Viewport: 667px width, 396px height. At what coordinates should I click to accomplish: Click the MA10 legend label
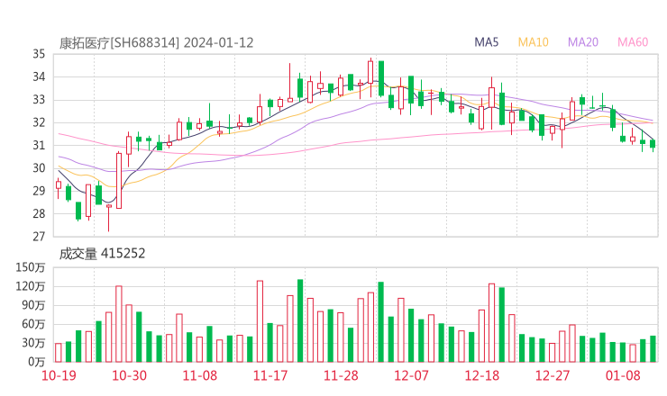(x=533, y=42)
